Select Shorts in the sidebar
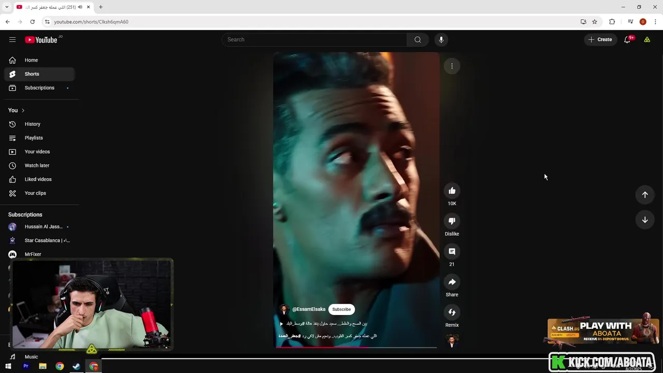Image resolution: width=663 pixels, height=373 pixels. 39,74
